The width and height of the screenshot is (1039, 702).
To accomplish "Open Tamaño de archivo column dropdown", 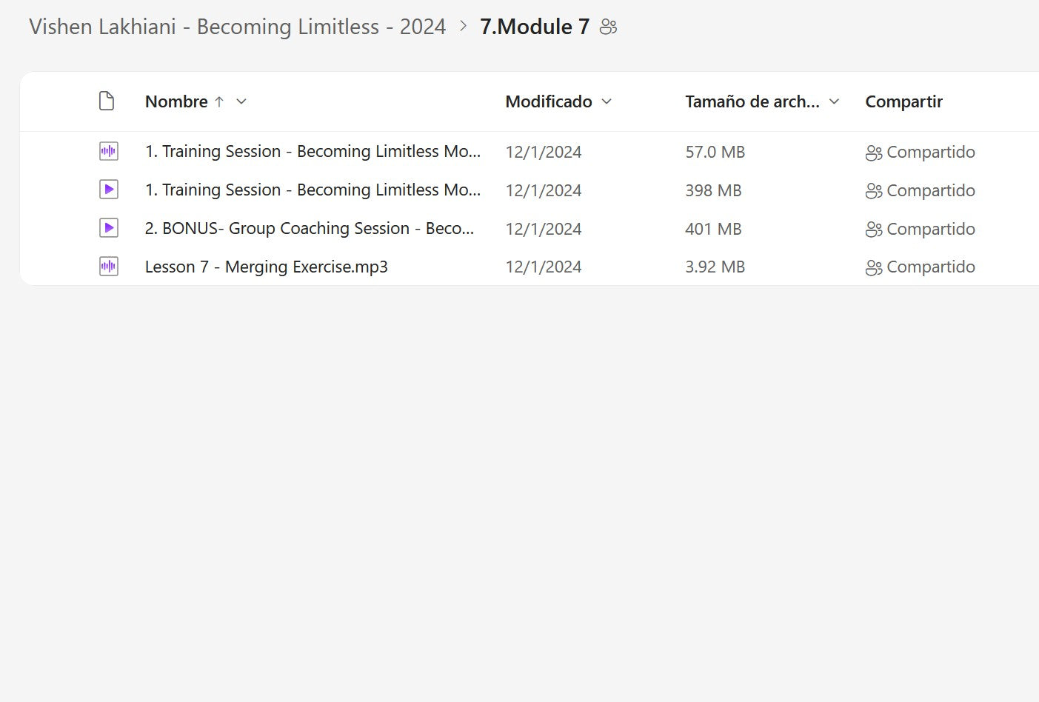I will pos(834,102).
